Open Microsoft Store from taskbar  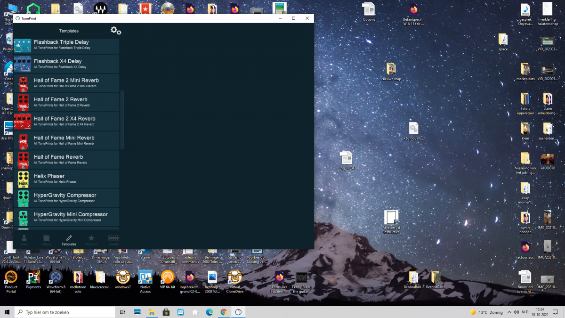point(166,312)
